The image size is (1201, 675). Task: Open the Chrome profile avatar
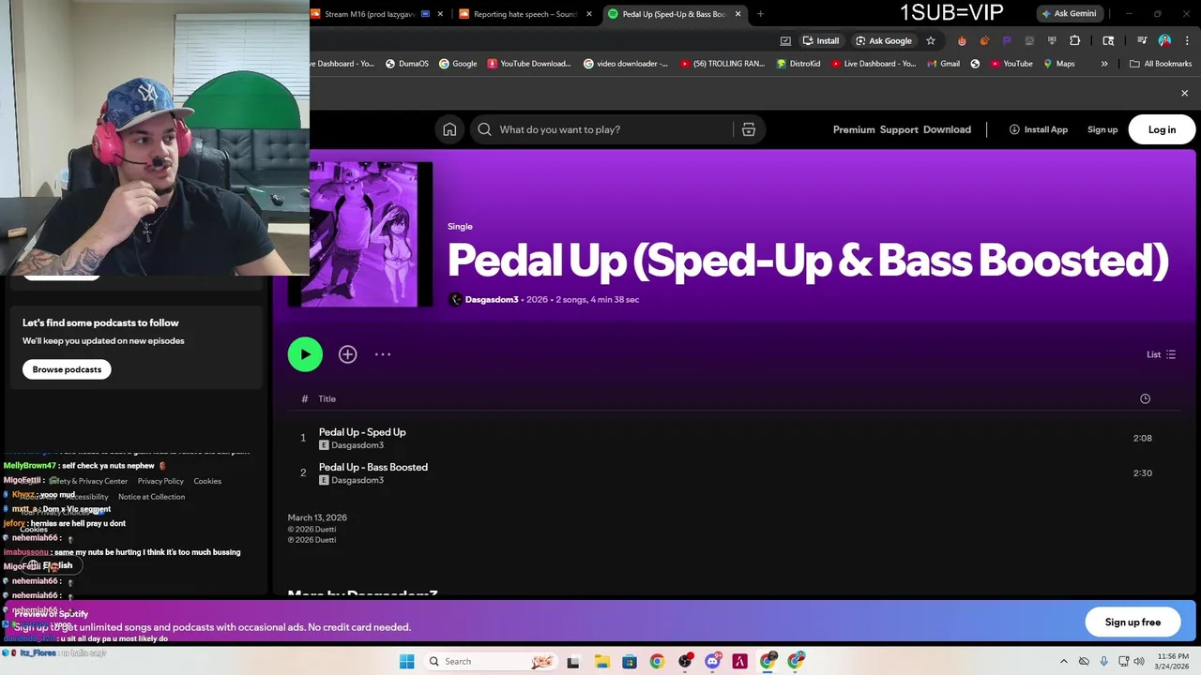(x=1164, y=40)
